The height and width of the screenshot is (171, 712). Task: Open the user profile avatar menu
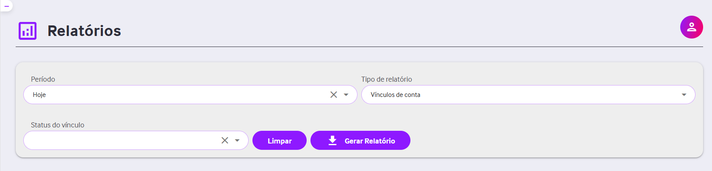pos(691,27)
